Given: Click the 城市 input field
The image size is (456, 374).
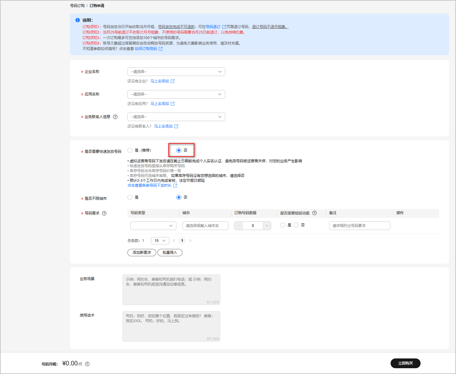Looking at the screenshot, I should point(205,226).
